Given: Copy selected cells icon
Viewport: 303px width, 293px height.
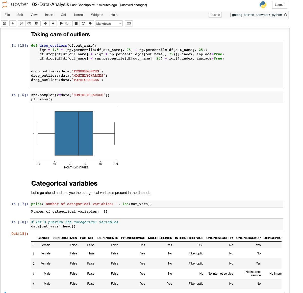Looking at the screenshot, I should point(29,23).
